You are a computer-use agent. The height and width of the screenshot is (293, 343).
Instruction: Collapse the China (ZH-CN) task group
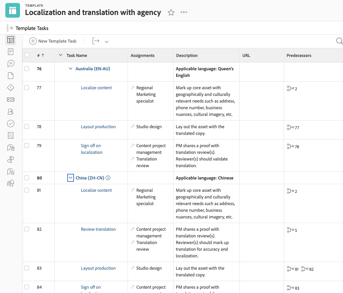click(70, 178)
